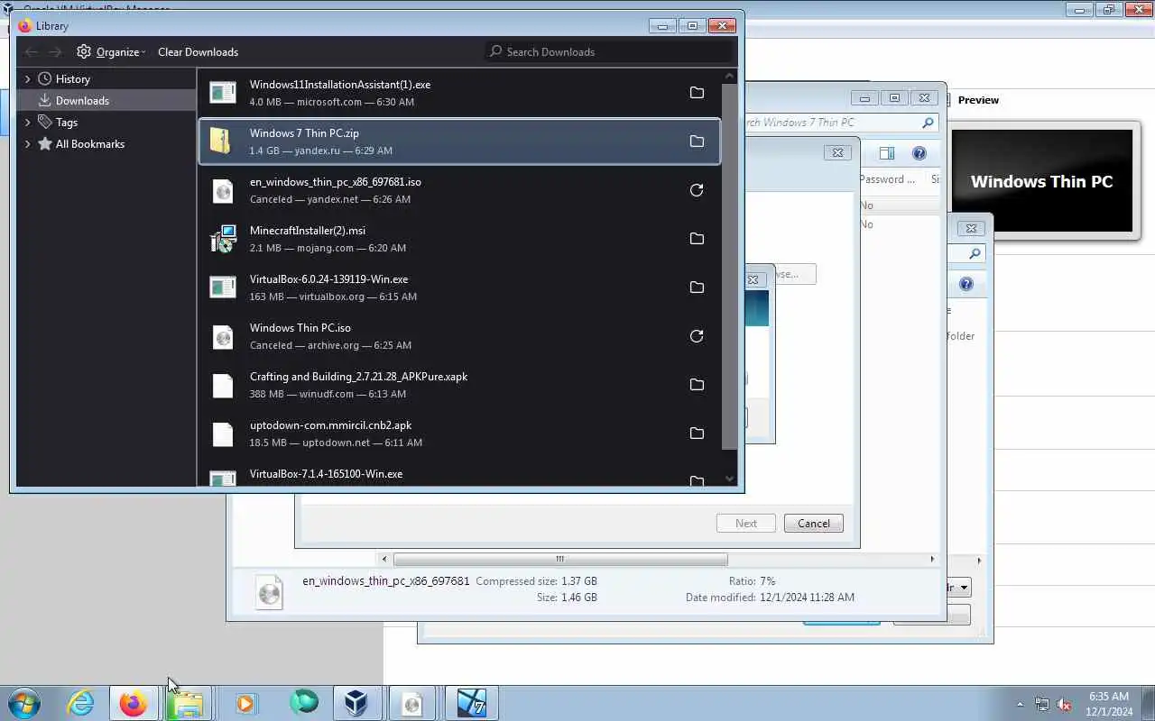Image resolution: width=1155 pixels, height=721 pixels.
Task: Click the Cancel button in the wizard dialog
Action: coord(813,524)
